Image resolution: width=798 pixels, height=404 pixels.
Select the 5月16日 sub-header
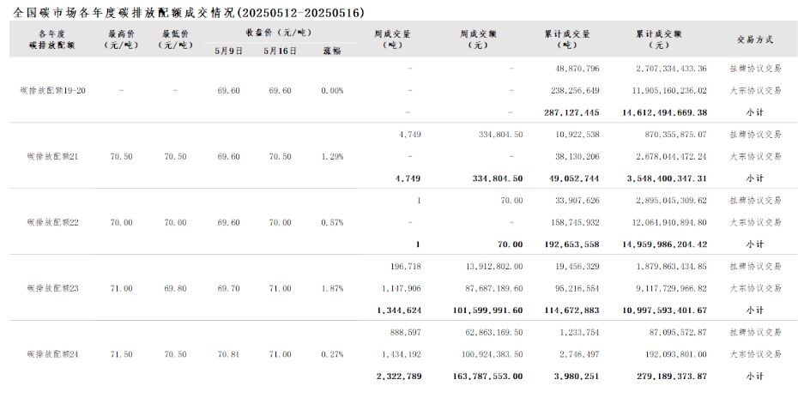[x=280, y=51]
